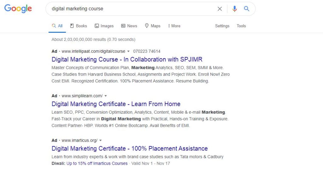Start voice search with microphone icon

[234, 9]
